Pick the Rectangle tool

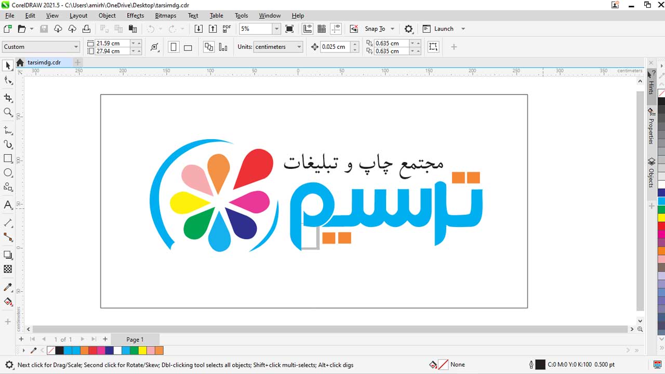(x=8, y=158)
